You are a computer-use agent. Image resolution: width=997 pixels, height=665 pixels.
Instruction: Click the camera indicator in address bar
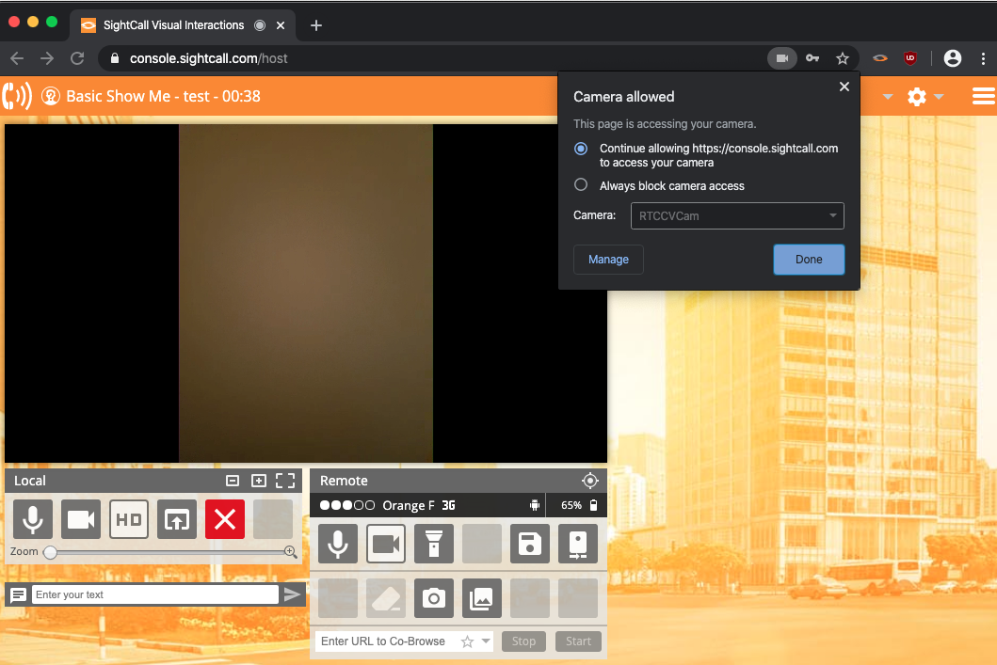[x=782, y=58]
